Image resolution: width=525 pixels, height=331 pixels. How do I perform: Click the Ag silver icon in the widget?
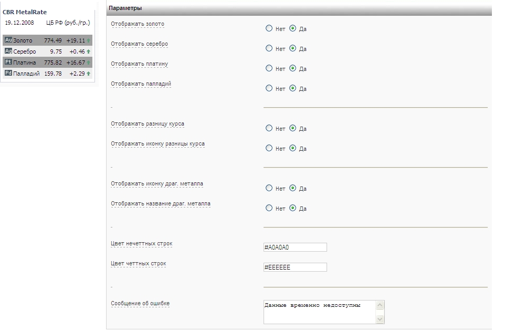(x=8, y=51)
